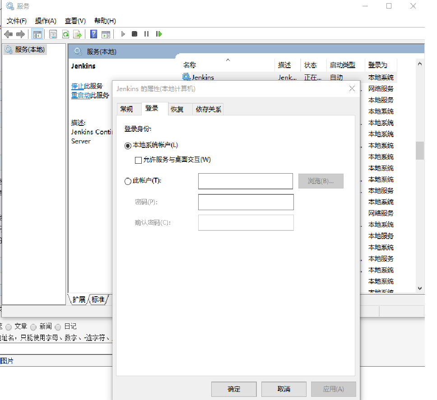Click the 此帐户 account name field
This screenshot has height=400, width=437.
pyautogui.click(x=246, y=181)
